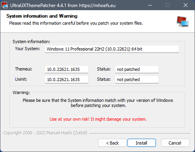Start patching with the Install button
The width and height of the screenshot is (195, 152).
pyautogui.click(x=141, y=143)
